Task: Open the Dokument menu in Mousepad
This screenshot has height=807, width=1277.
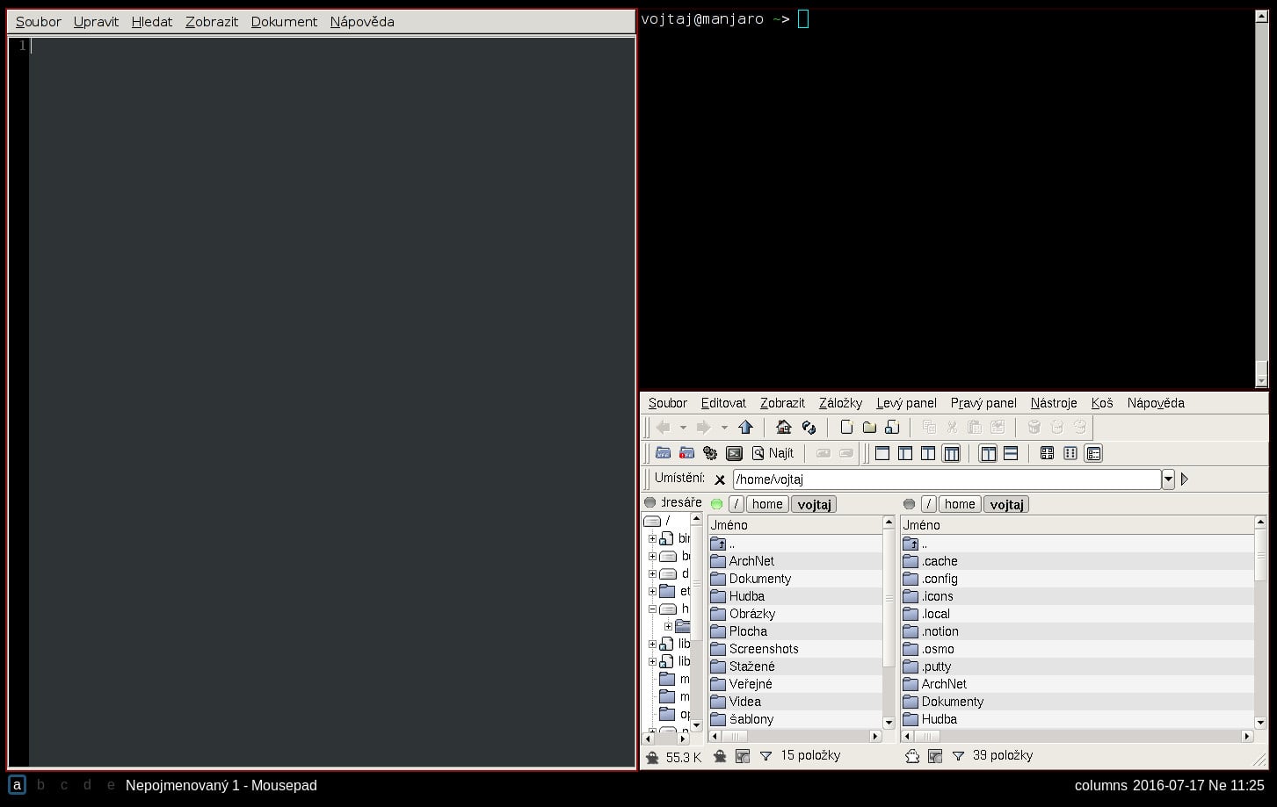Action: click(284, 22)
